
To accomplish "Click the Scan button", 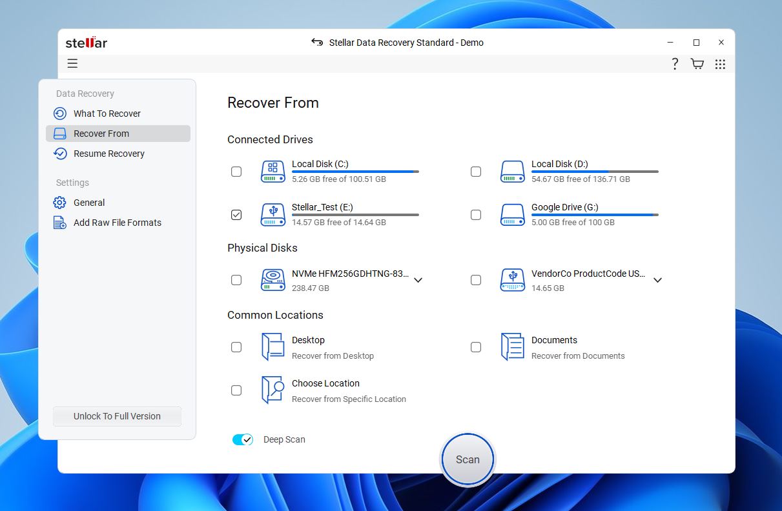I will pos(468,459).
